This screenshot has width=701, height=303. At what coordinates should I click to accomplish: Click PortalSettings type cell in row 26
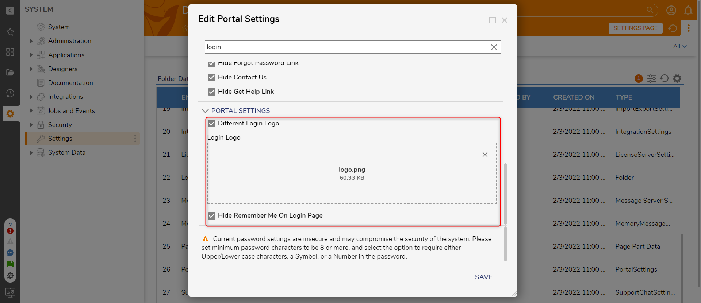click(636, 269)
